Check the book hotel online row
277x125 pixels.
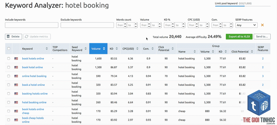[x=9, y=67]
